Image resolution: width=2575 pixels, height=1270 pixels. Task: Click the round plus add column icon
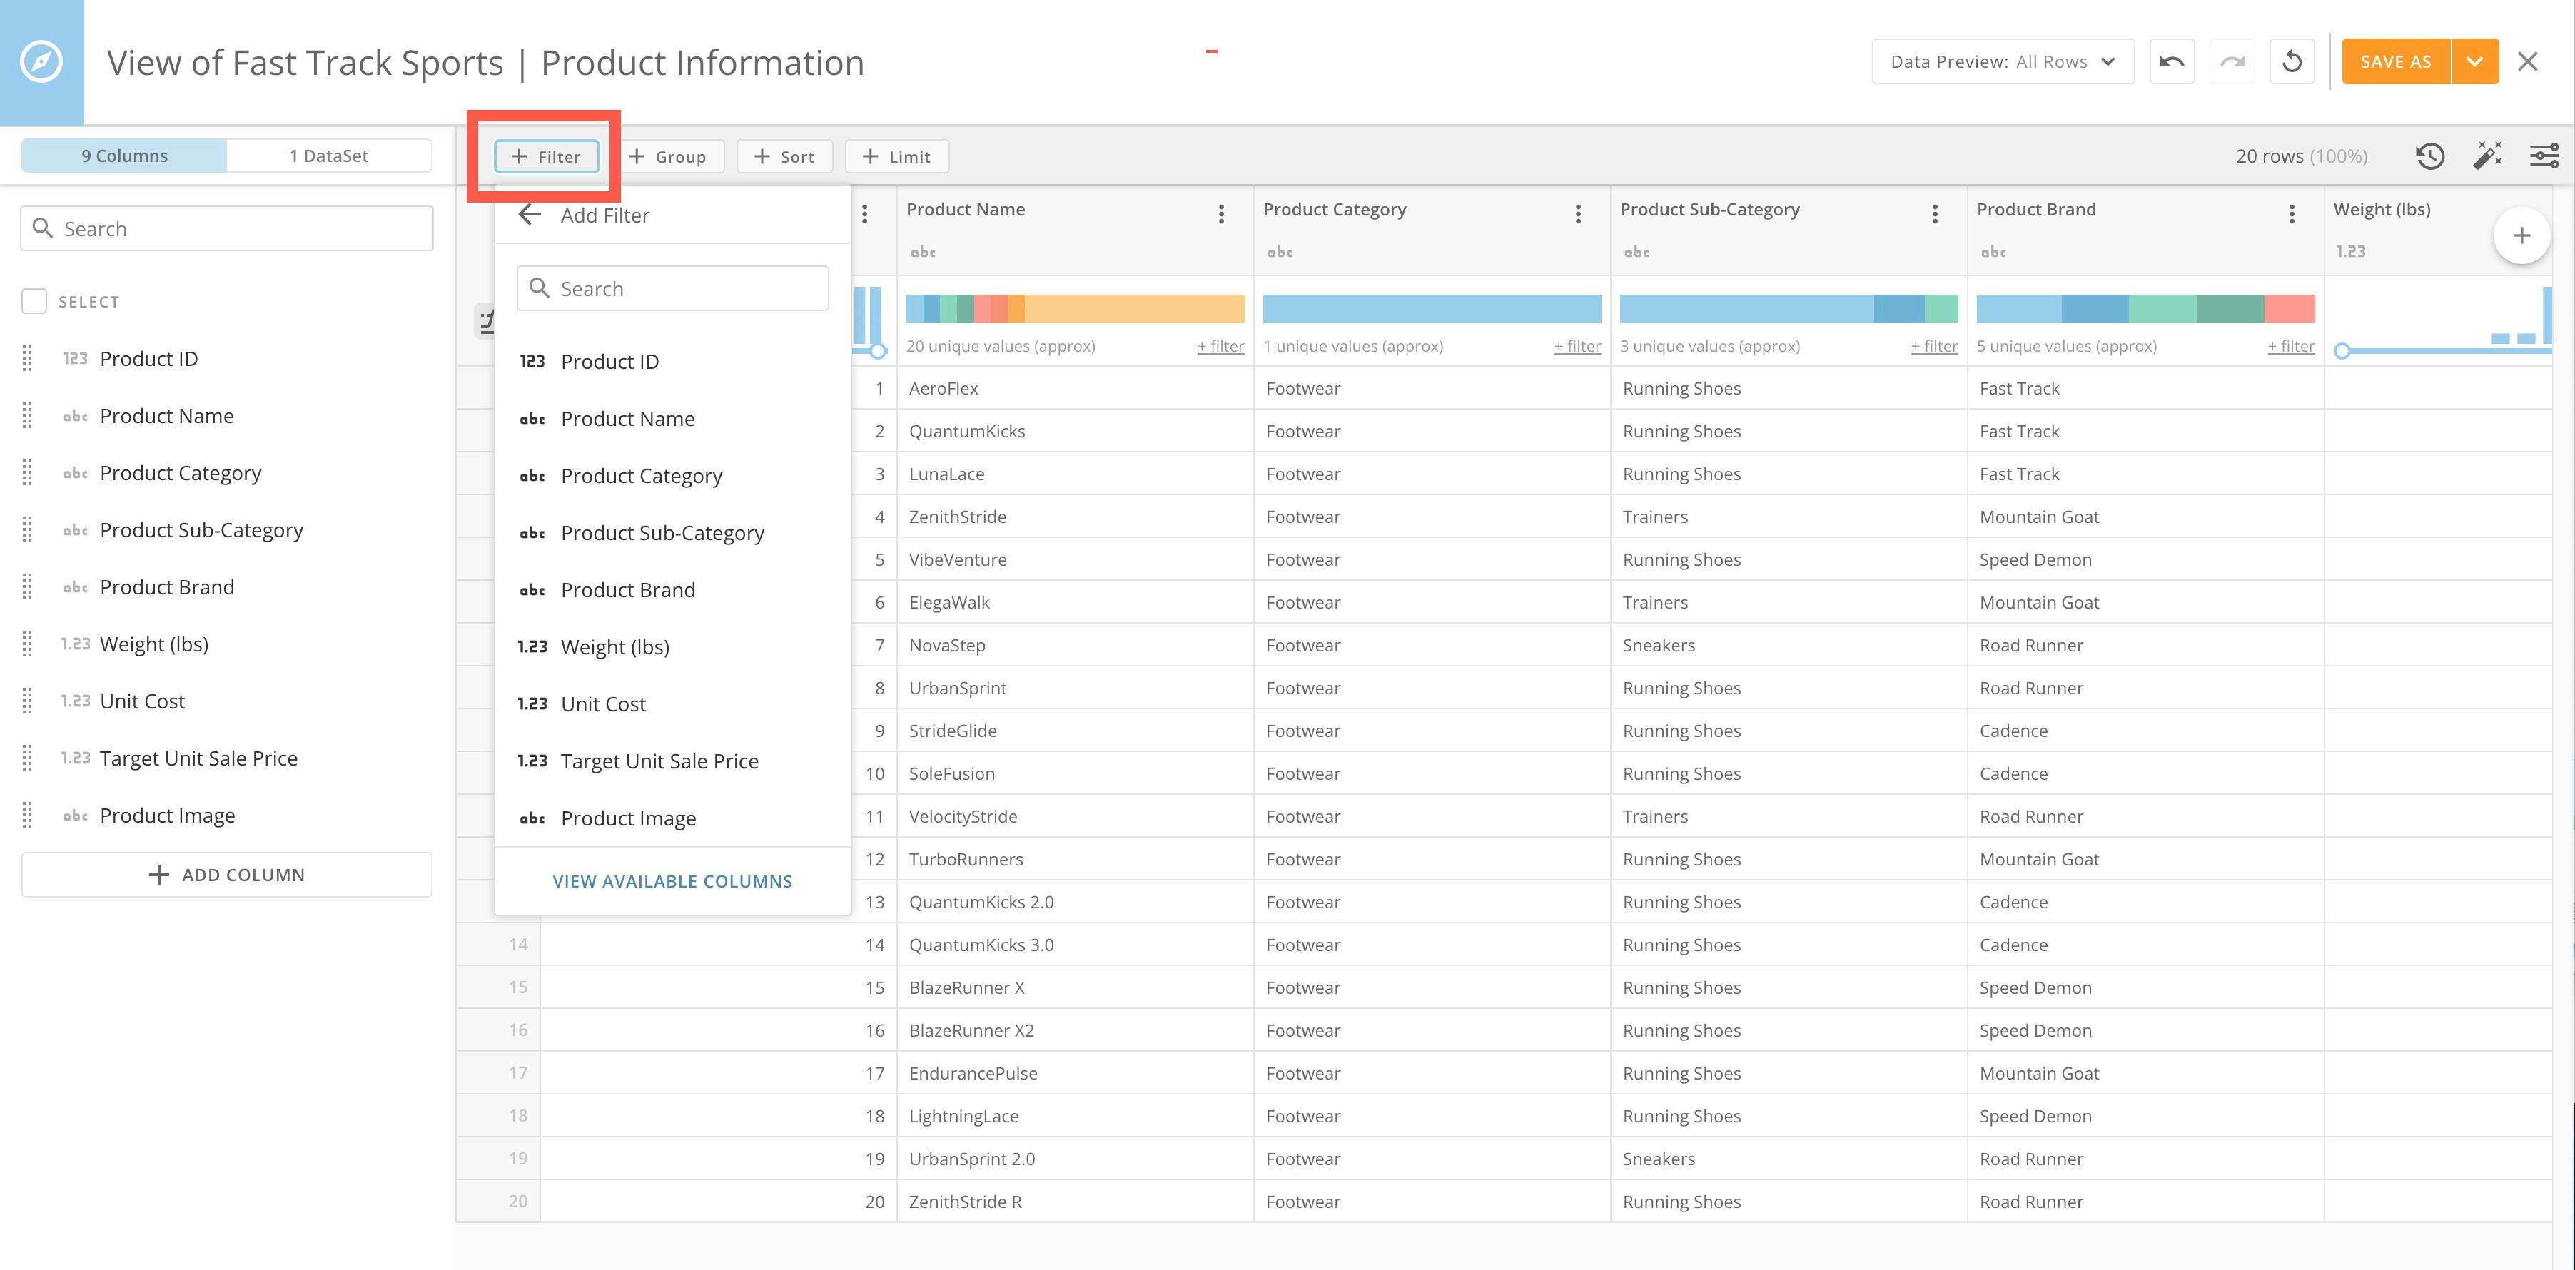[2521, 236]
